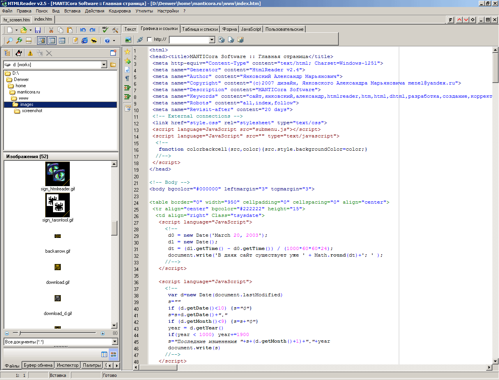Run the ABC spell check icon

pyautogui.click(x=105, y=30)
